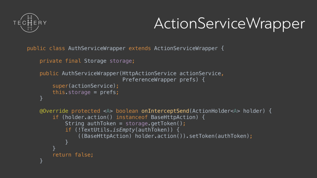The height and width of the screenshot is (178, 317).
Task: Click 'private final Storage storage' line
Action: [x=87, y=61]
